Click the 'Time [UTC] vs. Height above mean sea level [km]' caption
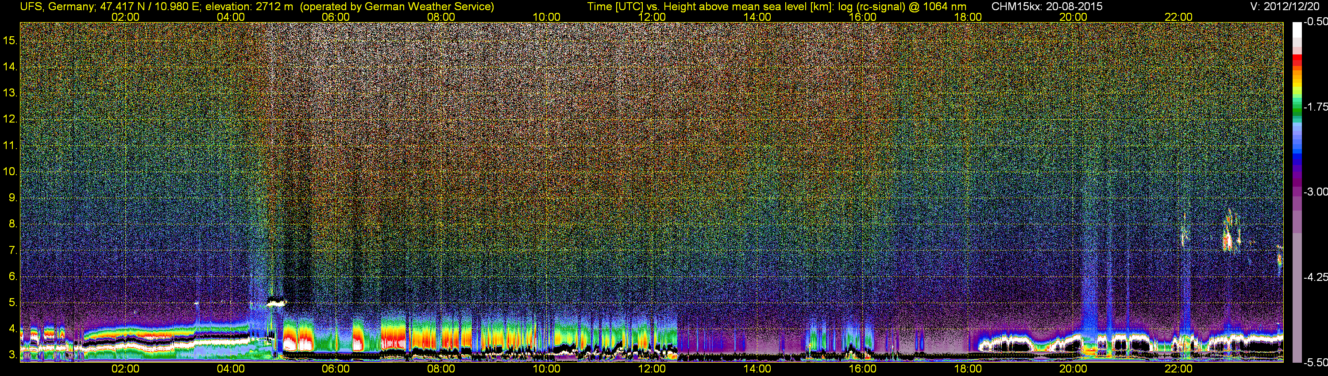Viewport: 1328px width, 376px height. [710, 7]
